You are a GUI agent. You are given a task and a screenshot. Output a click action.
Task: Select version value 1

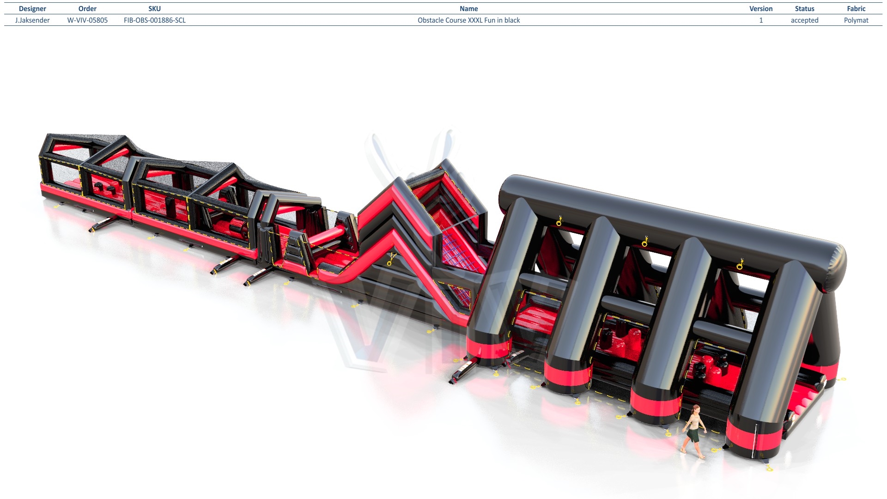(761, 20)
